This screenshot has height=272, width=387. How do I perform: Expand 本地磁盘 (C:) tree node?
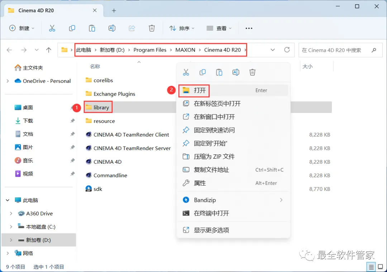pyautogui.click(x=11, y=227)
